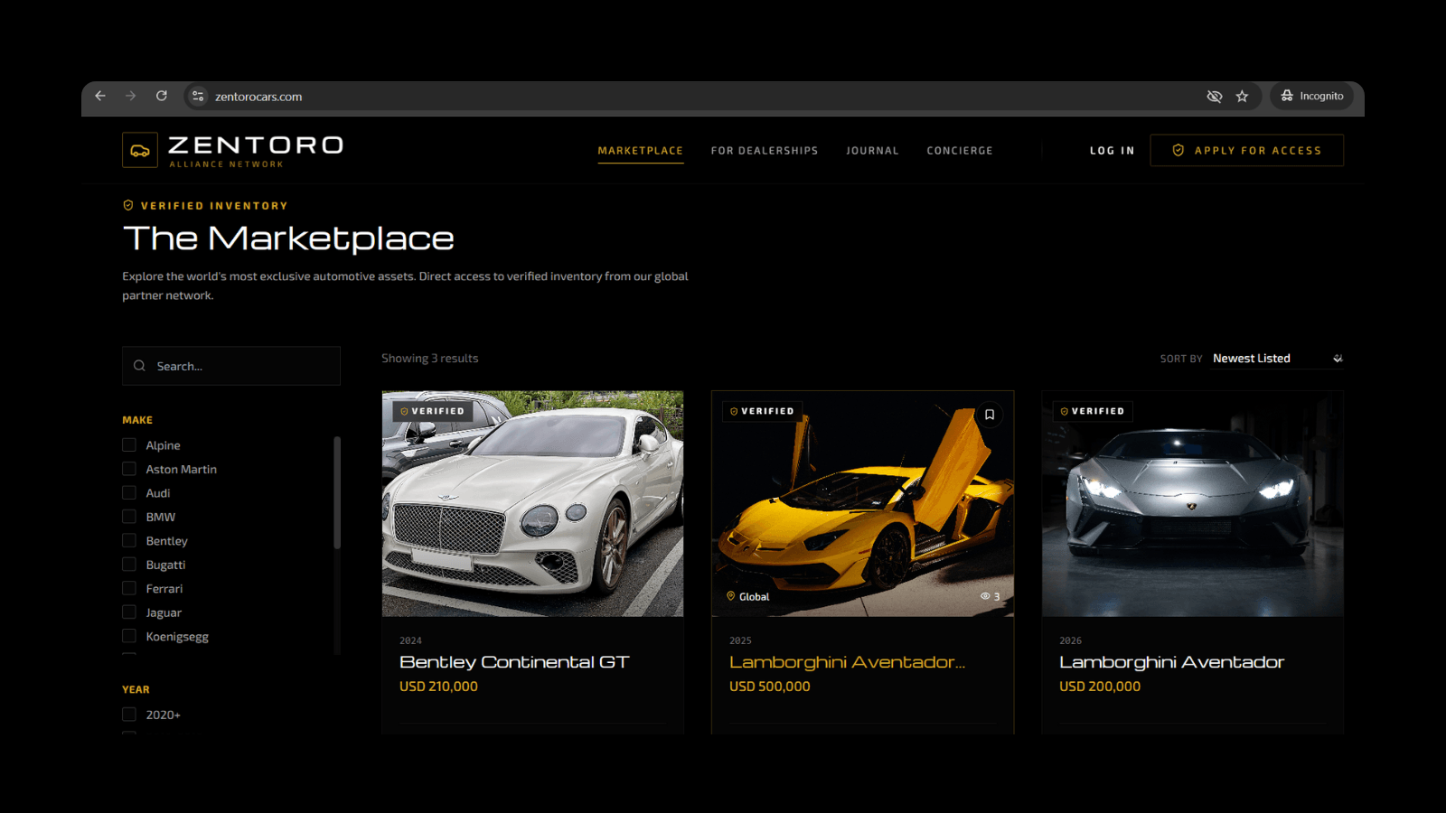This screenshot has width=1446, height=813.
Task: Click the browser back arrow
Action: click(x=100, y=96)
